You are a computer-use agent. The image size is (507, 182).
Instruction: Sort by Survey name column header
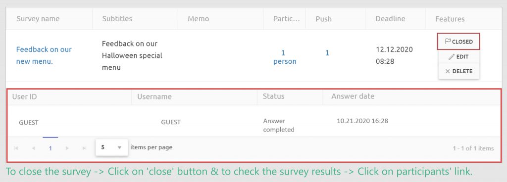click(38, 19)
